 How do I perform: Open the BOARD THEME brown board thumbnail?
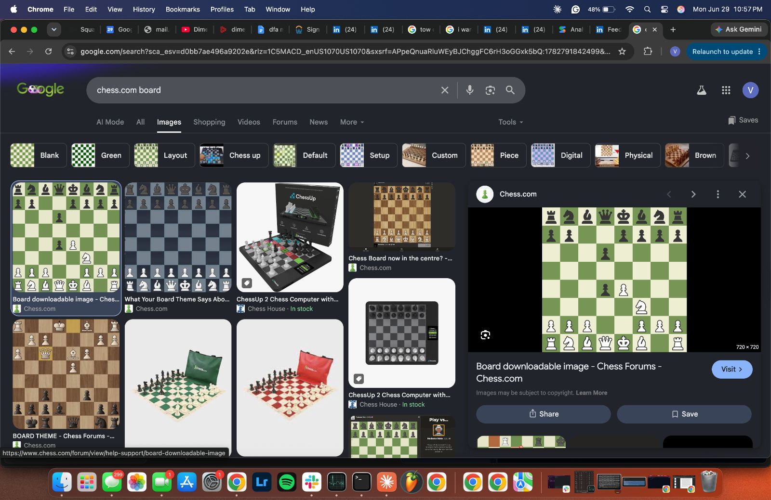click(x=66, y=374)
